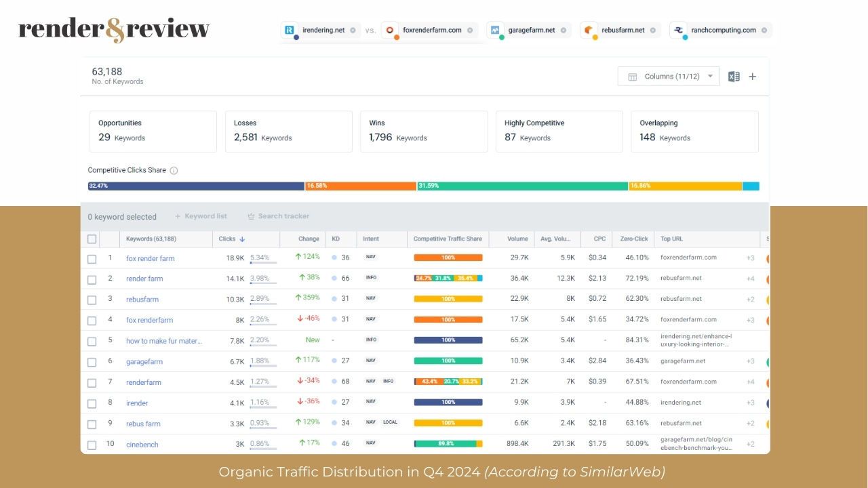Select the Losses keywords card
This screenshot has width=868, height=488.
click(x=289, y=131)
